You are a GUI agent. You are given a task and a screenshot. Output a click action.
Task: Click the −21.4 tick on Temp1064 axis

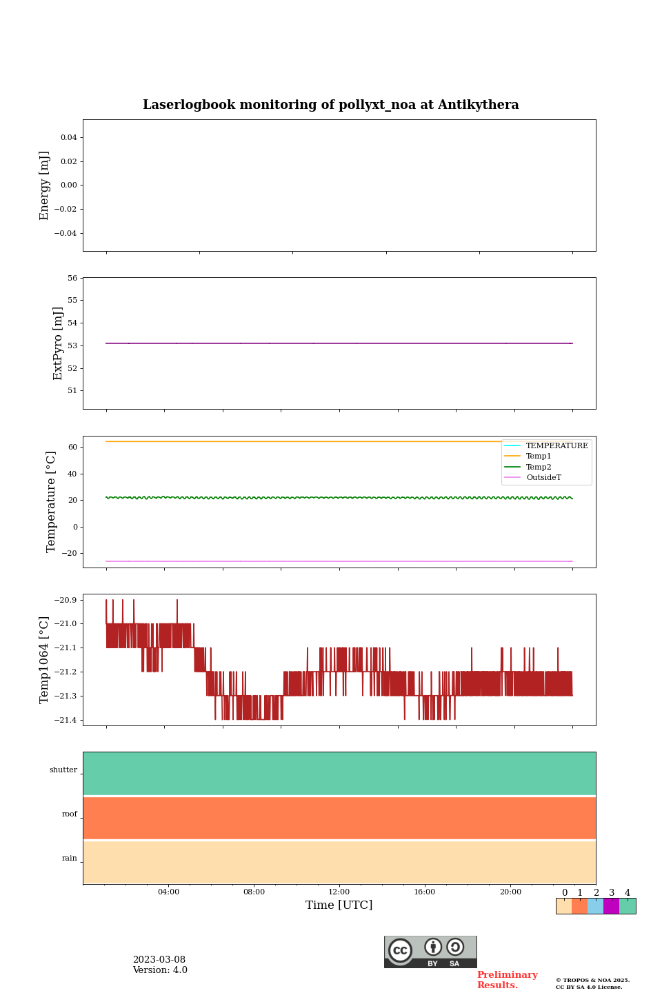pyautogui.click(x=66, y=720)
